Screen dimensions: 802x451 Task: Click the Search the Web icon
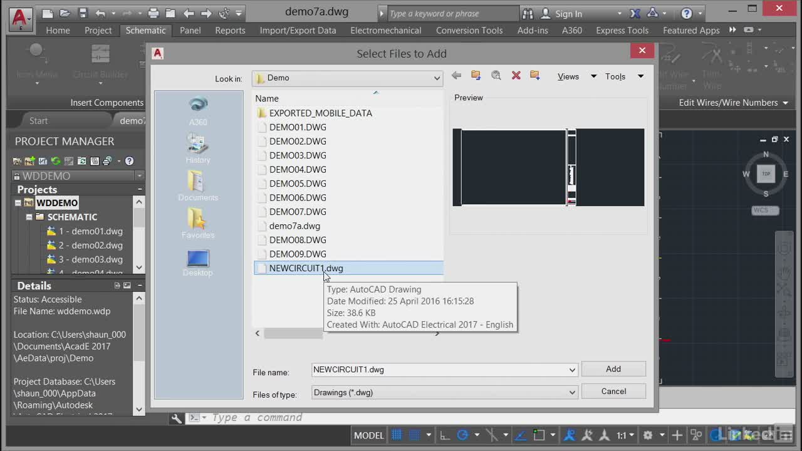pyautogui.click(x=496, y=76)
